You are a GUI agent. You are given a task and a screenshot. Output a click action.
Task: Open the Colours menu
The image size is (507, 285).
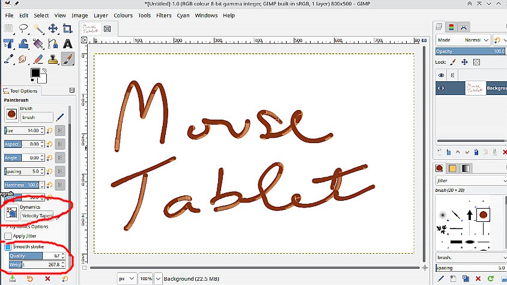pos(123,15)
